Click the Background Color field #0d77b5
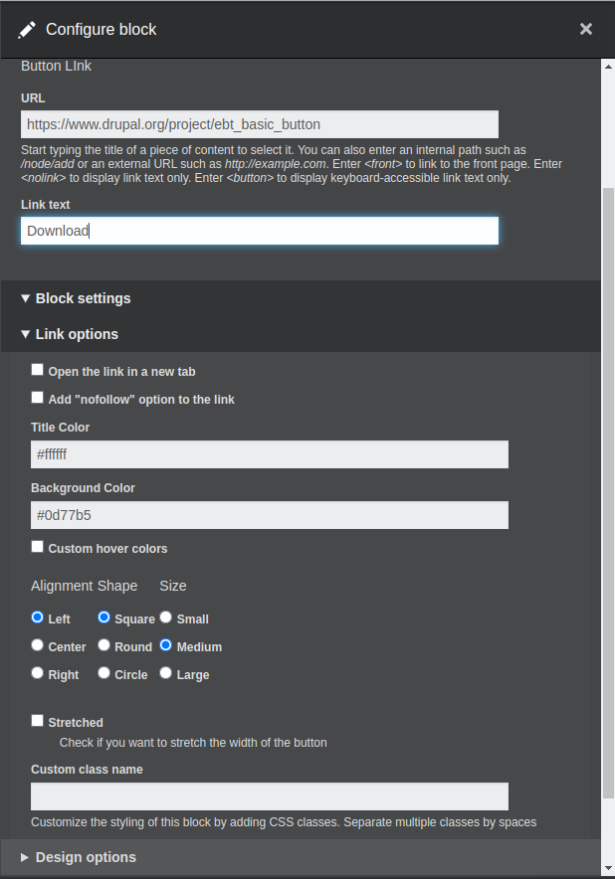 (270, 515)
